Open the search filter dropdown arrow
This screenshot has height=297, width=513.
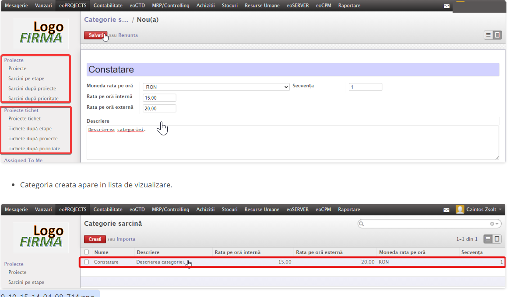pos(497,224)
